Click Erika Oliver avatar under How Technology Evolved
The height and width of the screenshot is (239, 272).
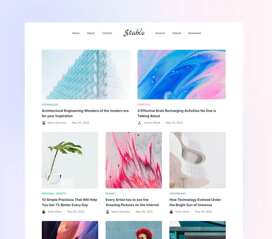pyautogui.click(x=171, y=212)
